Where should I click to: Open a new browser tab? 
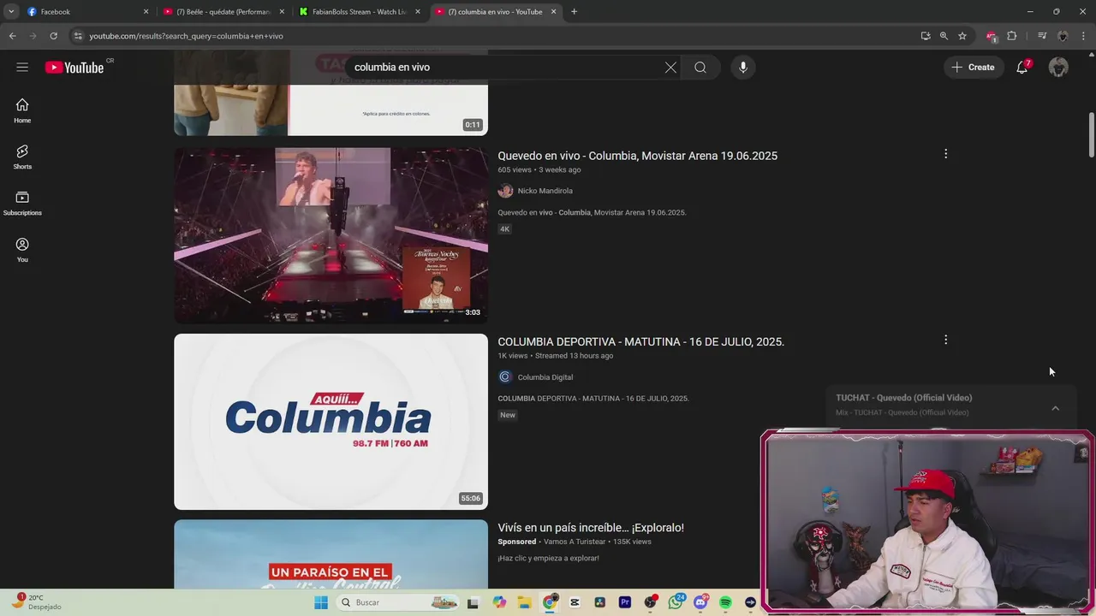coord(574,12)
